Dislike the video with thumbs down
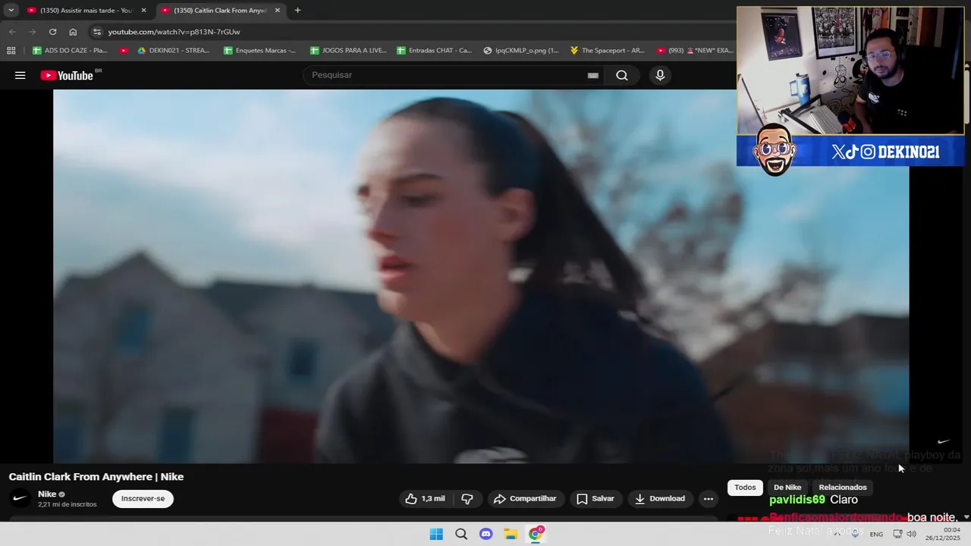The width and height of the screenshot is (971, 546). tap(467, 498)
